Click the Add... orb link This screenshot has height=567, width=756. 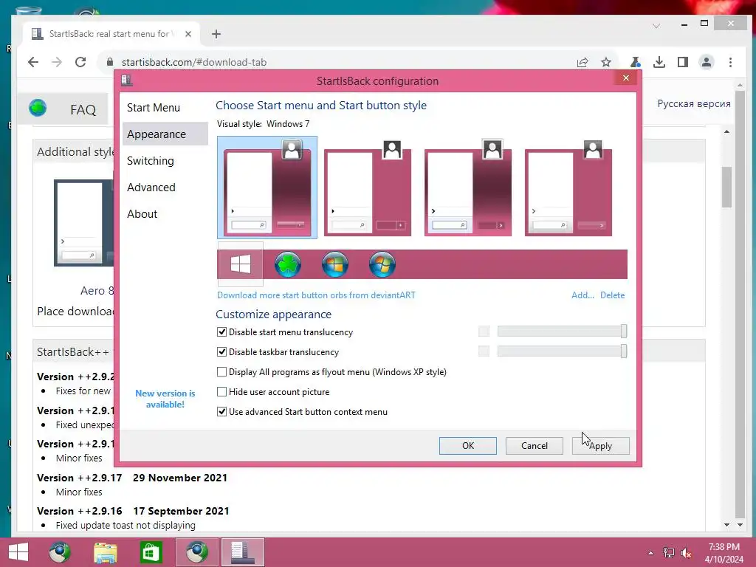click(583, 295)
